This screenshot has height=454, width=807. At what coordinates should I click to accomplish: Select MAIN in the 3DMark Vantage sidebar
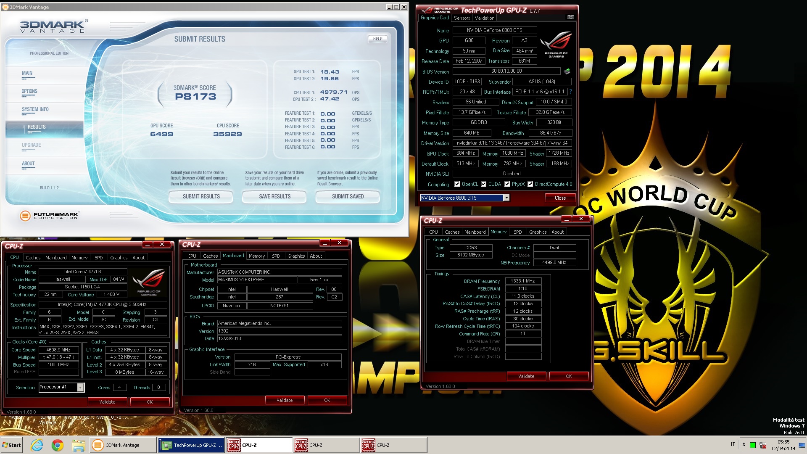[27, 73]
